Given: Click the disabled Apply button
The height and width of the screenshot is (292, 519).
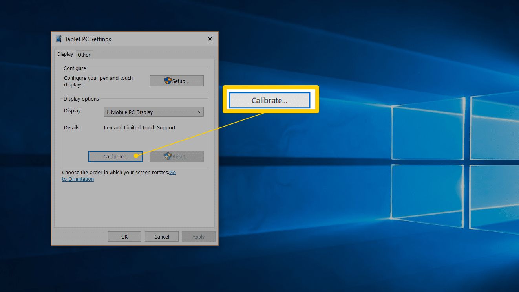Looking at the screenshot, I should pyautogui.click(x=198, y=237).
